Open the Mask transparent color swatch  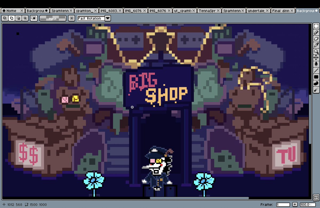pos(53,18)
